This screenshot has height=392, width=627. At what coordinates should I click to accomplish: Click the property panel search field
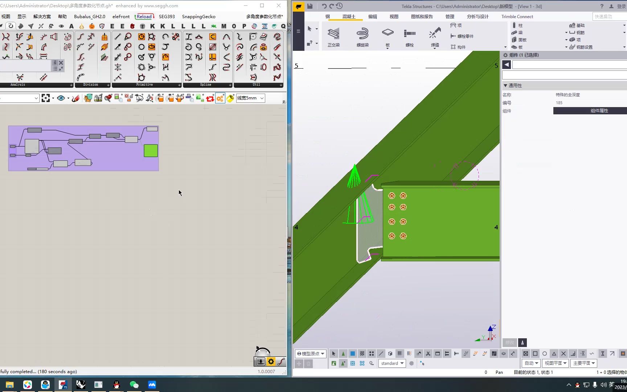[x=565, y=75]
